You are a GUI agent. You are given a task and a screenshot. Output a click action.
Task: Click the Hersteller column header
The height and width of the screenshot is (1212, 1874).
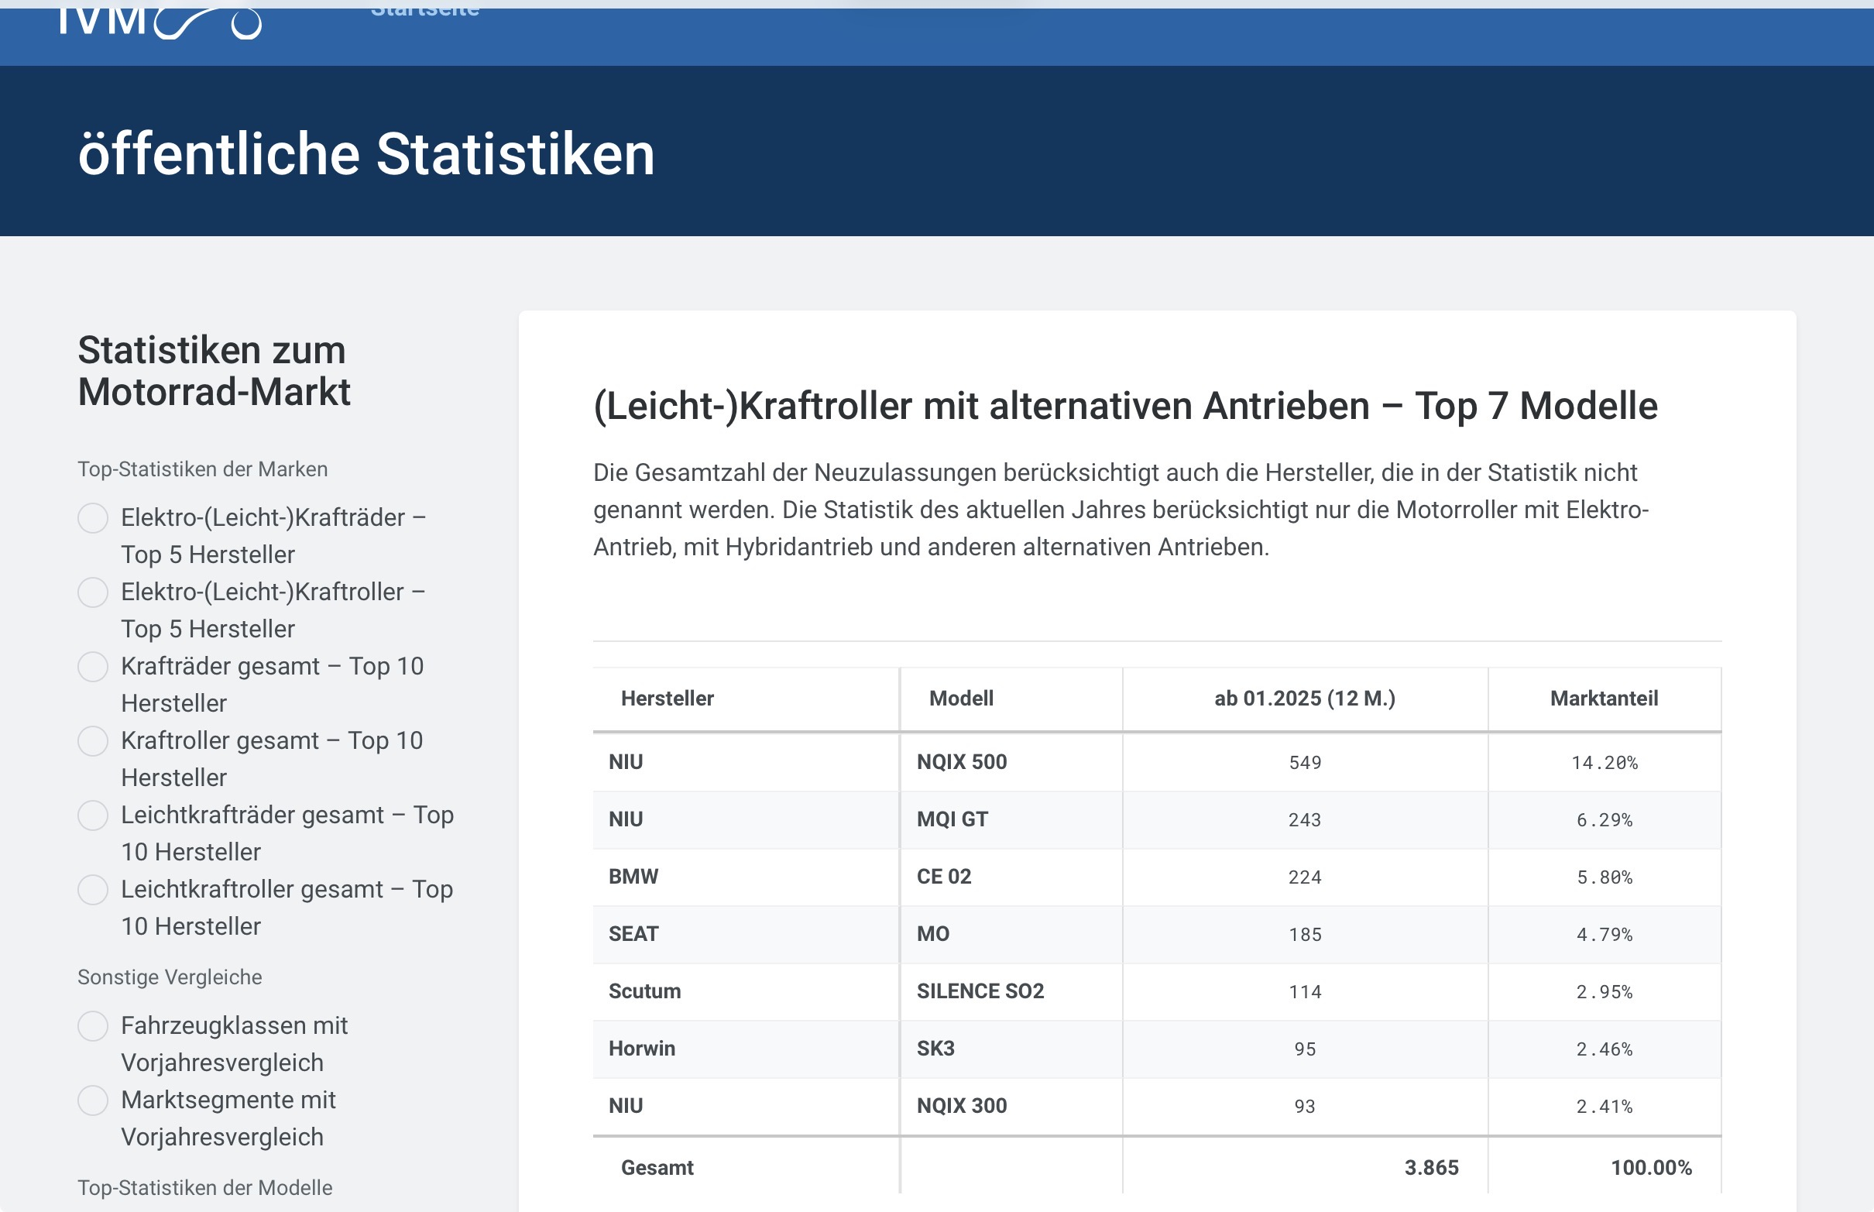668,698
